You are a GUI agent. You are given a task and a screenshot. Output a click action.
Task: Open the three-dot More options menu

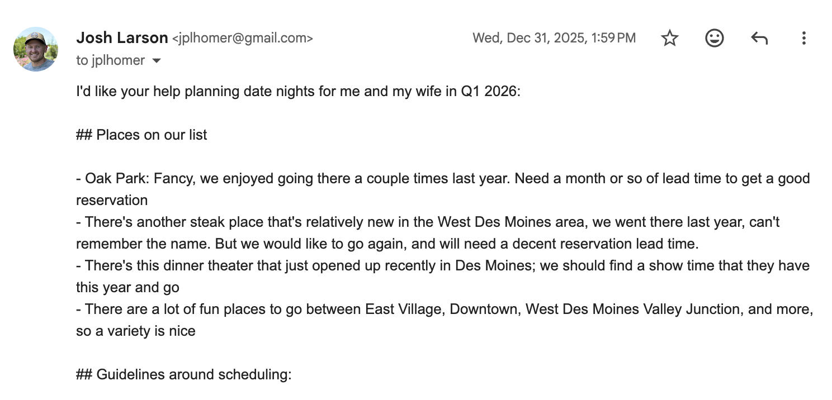click(x=803, y=38)
